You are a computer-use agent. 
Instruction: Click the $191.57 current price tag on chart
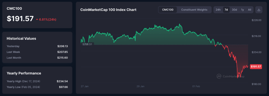(256, 67)
